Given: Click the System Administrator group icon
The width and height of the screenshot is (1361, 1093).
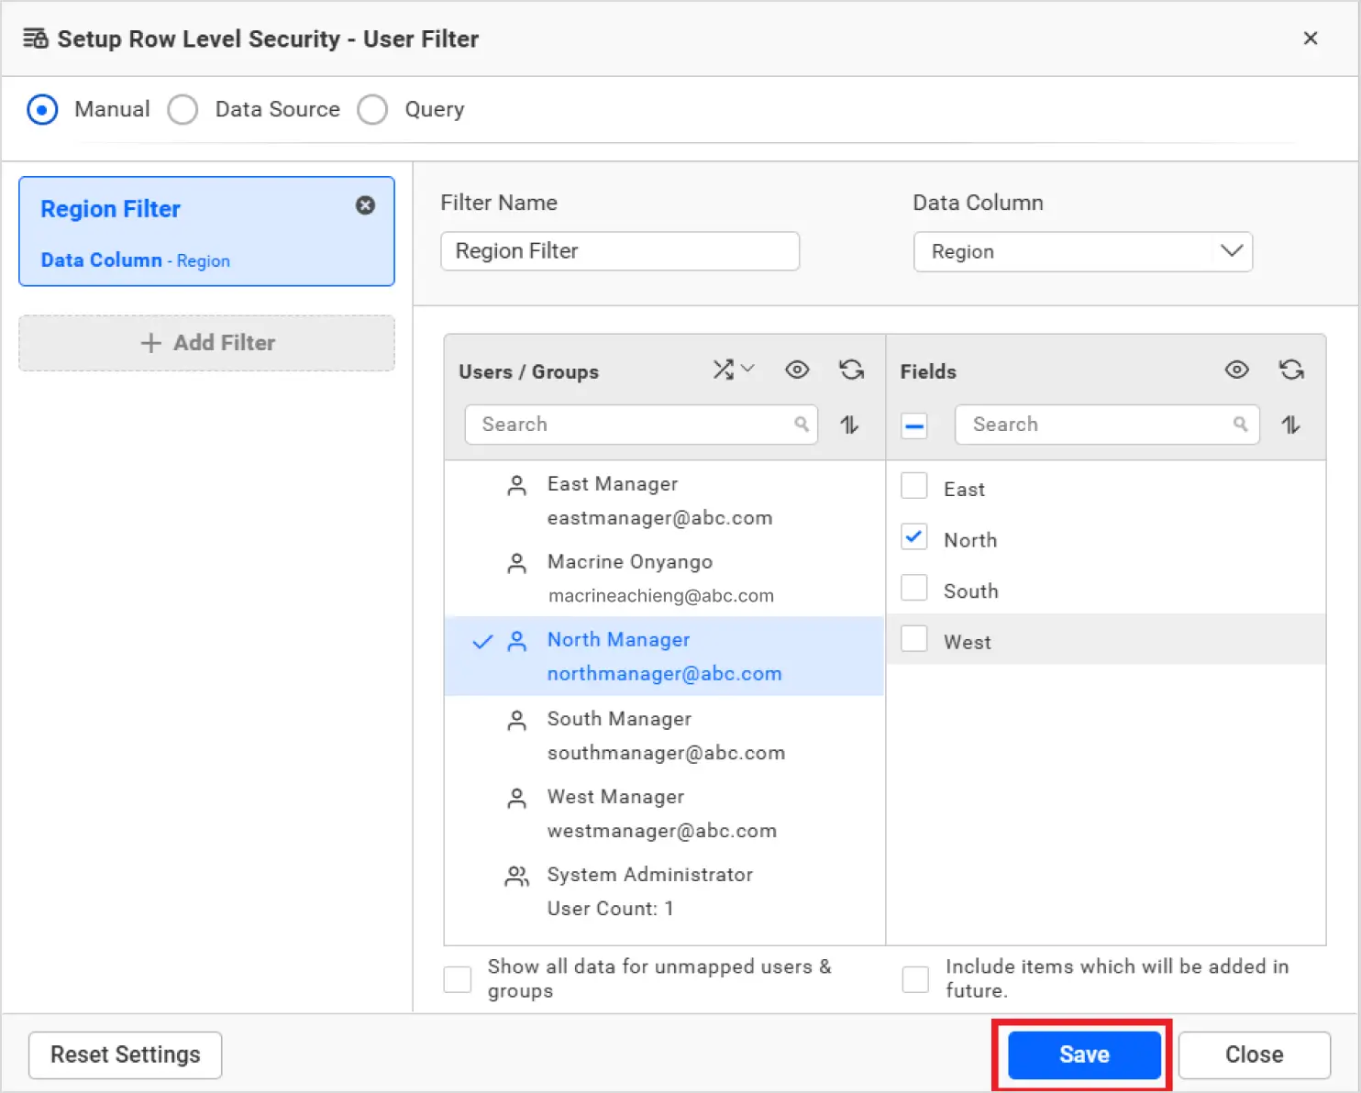Looking at the screenshot, I should pyautogui.click(x=517, y=877).
